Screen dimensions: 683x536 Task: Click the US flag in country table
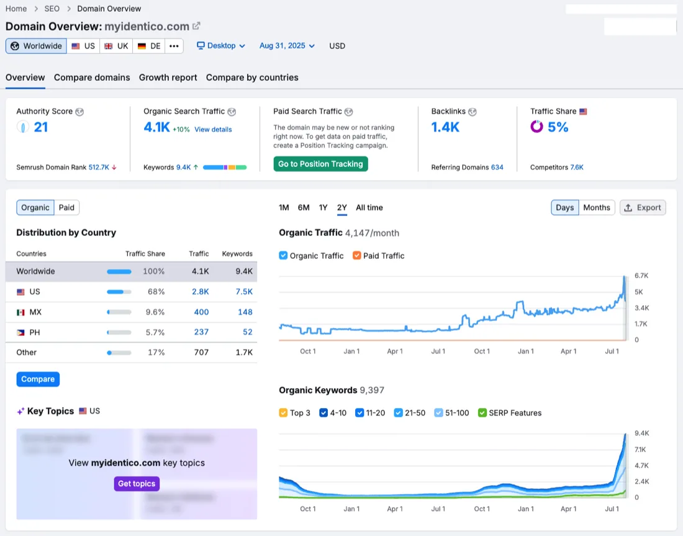point(20,292)
